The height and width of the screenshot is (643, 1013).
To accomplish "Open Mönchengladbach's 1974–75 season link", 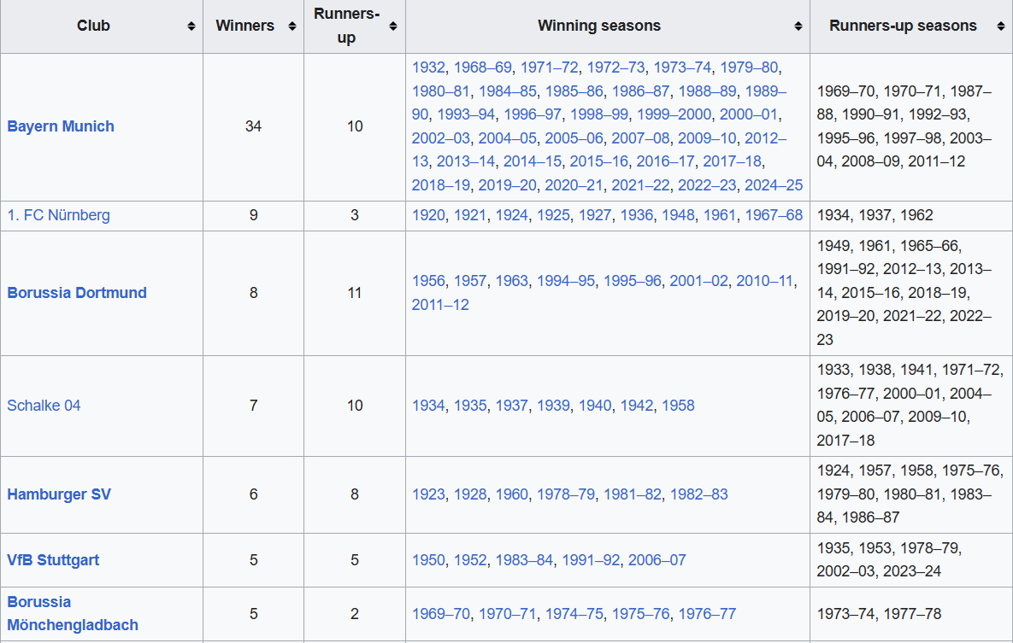I will point(574,613).
